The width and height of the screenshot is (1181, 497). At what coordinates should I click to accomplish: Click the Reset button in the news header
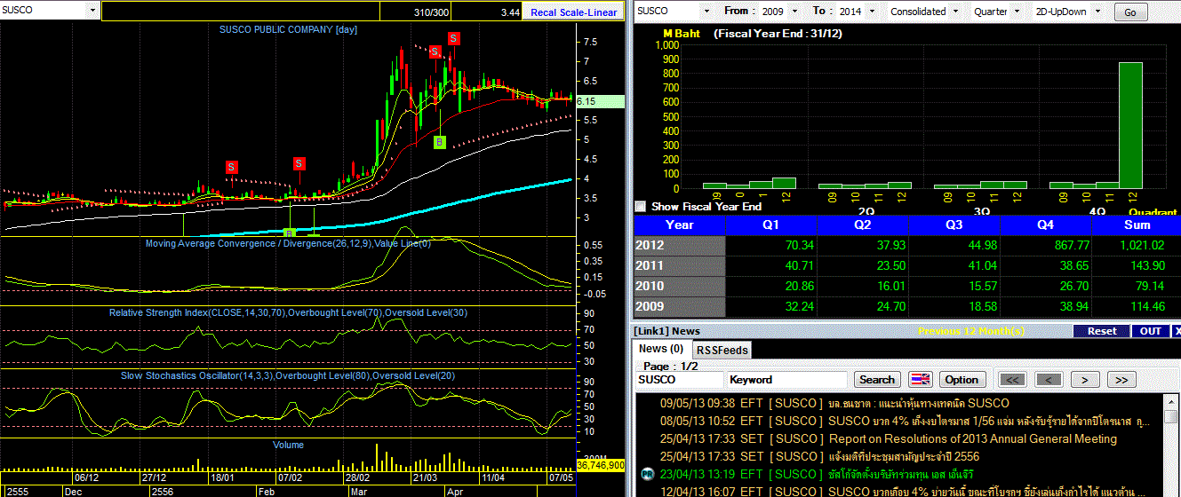(x=1102, y=331)
